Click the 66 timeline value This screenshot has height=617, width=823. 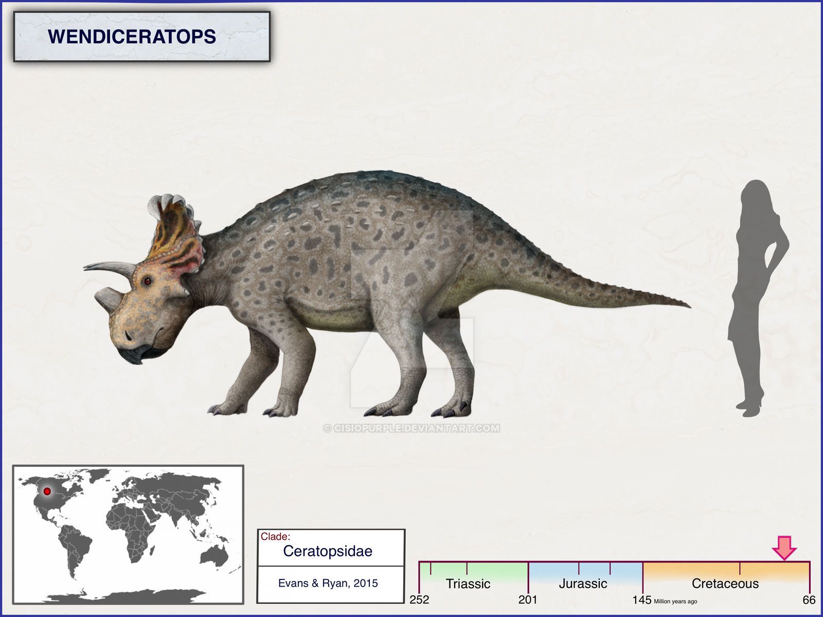[x=809, y=600]
